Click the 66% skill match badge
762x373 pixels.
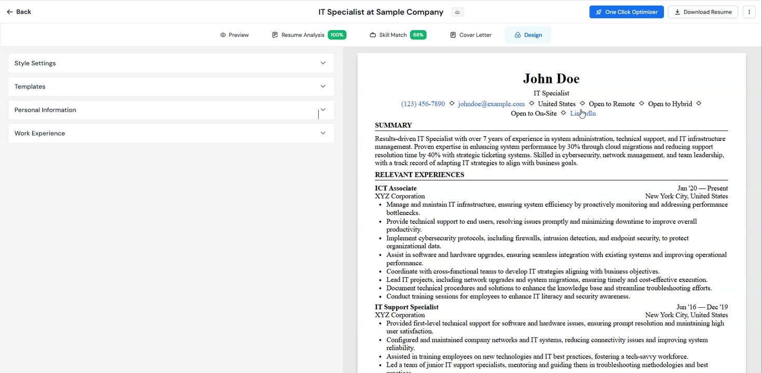pyautogui.click(x=418, y=35)
